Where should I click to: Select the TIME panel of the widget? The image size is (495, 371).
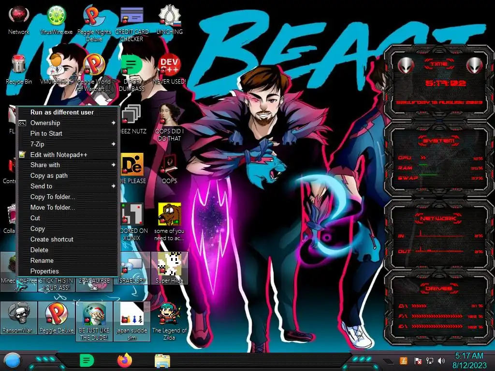coord(439,82)
